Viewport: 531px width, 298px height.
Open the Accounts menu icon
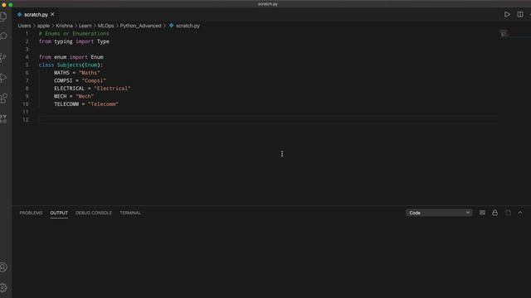(3, 267)
